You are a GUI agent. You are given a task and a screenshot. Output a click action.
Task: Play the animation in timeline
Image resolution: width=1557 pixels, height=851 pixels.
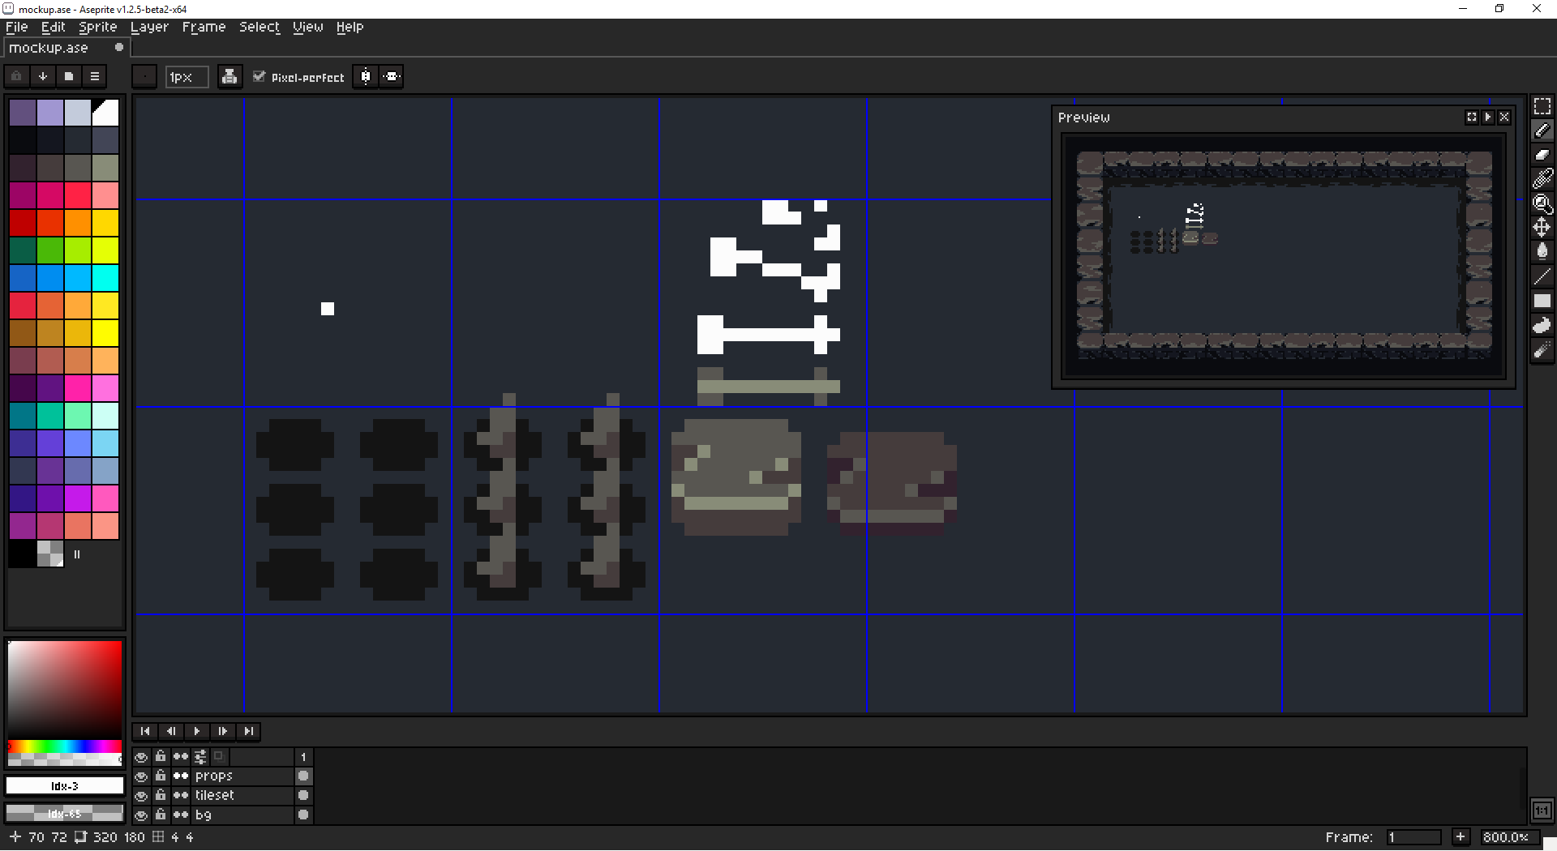point(196,731)
